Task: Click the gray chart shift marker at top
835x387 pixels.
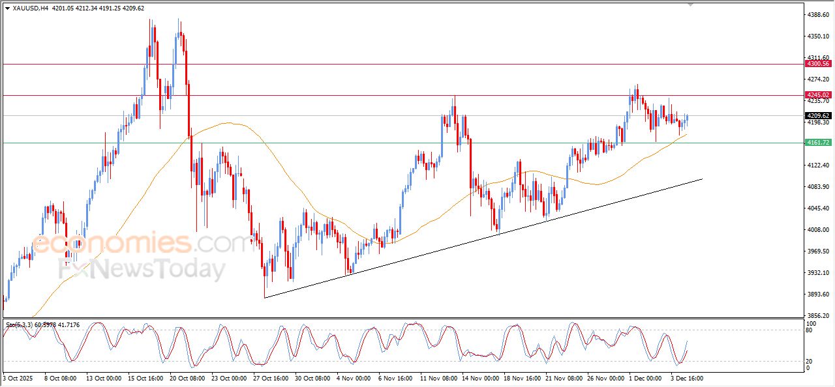Action: pyautogui.click(x=690, y=5)
